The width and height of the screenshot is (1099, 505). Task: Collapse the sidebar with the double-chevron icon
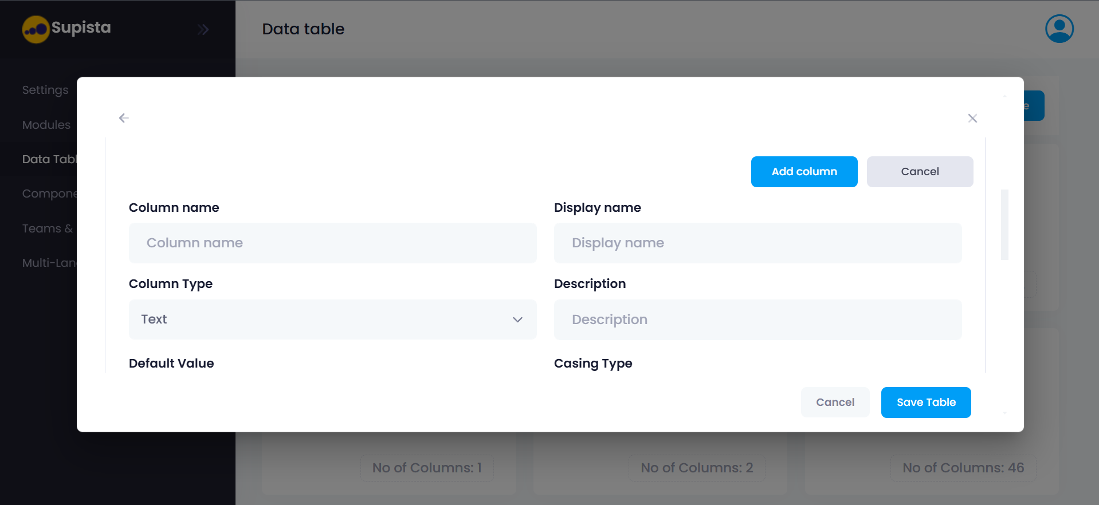[x=203, y=29]
